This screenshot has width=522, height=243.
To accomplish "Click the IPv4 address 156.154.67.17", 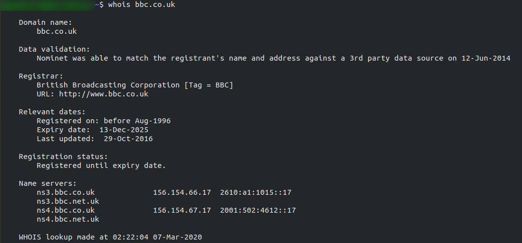I will 182,210.
